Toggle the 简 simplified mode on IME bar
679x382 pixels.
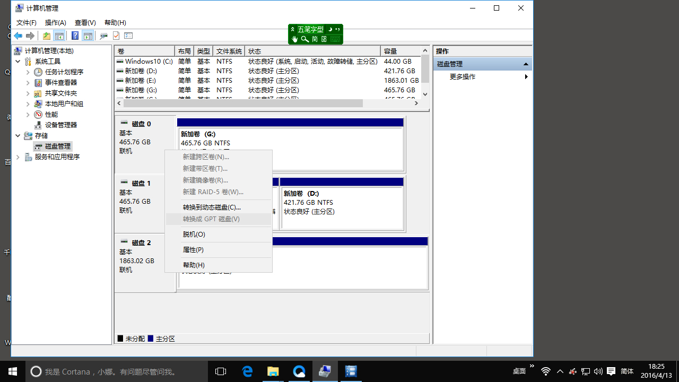click(x=315, y=39)
